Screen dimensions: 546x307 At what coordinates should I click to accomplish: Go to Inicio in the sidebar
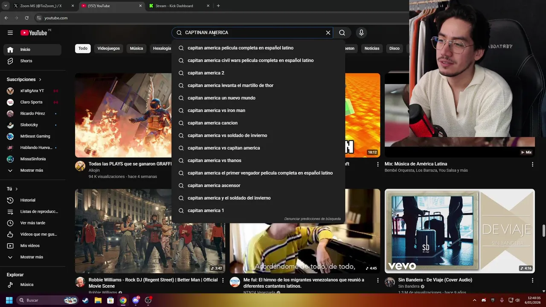coord(32,49)
